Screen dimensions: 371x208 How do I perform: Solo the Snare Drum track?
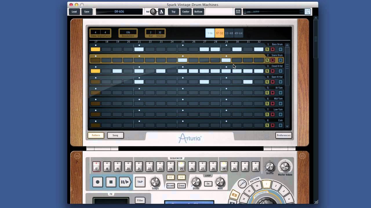pos(267,60)
